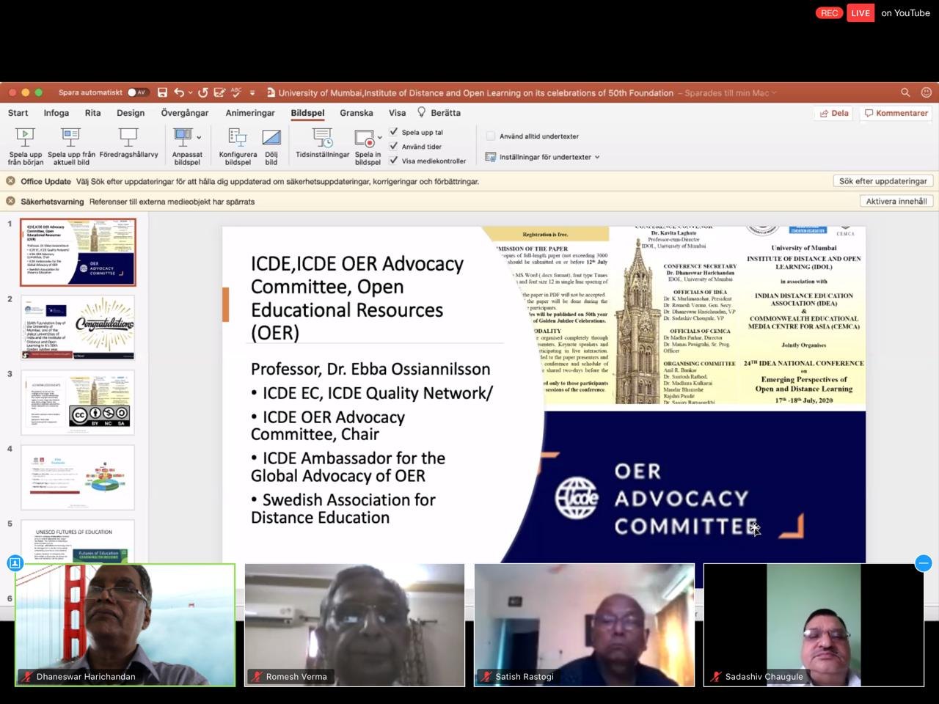The height and width of the screenshot is (704, 939).
Task: Switch to the Övergångar tab
Action: point(185,113)
